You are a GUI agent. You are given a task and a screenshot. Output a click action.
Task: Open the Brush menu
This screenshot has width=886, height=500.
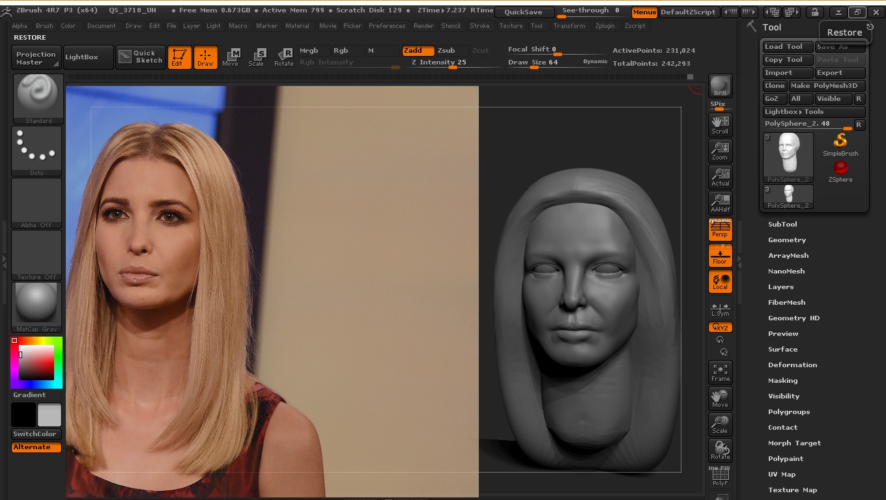[x=44, y=26]
